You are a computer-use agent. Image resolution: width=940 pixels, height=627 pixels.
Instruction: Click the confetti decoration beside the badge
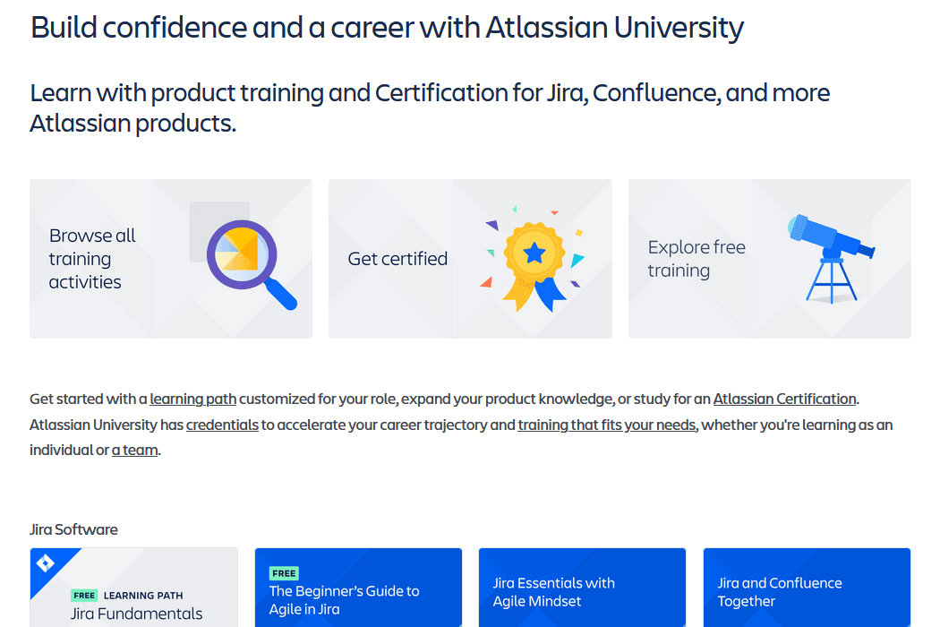pyautogui.click(x=492, y=224)
